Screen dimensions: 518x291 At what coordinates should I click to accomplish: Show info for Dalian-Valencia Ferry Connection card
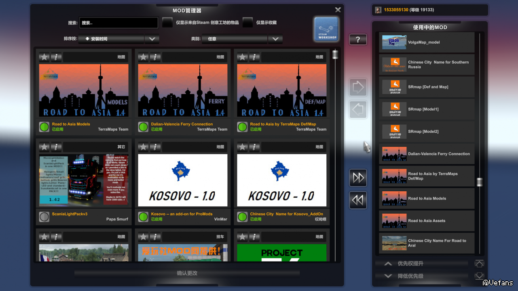tap(155, 57)
